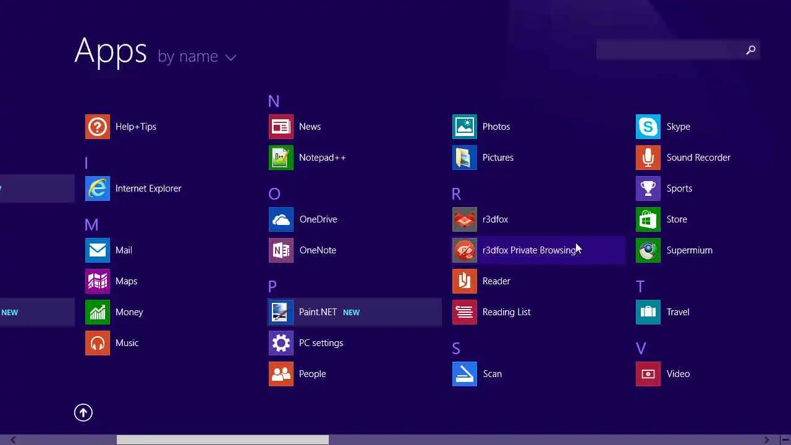Open the Mail app icon
Screen dimensions: 791x445
pos(98,250)
